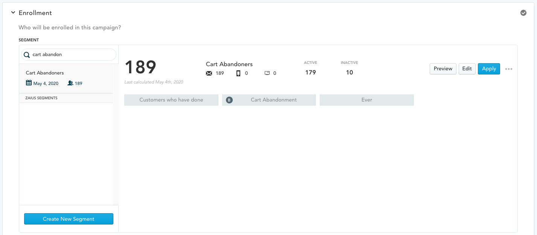Open the more options ellipsis menu
This screenshot has width=537, height=235.
pos(509,69)
